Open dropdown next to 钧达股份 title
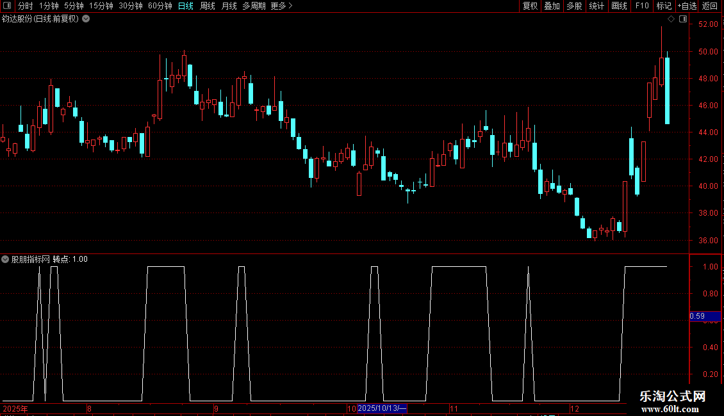 coord(86,19)
